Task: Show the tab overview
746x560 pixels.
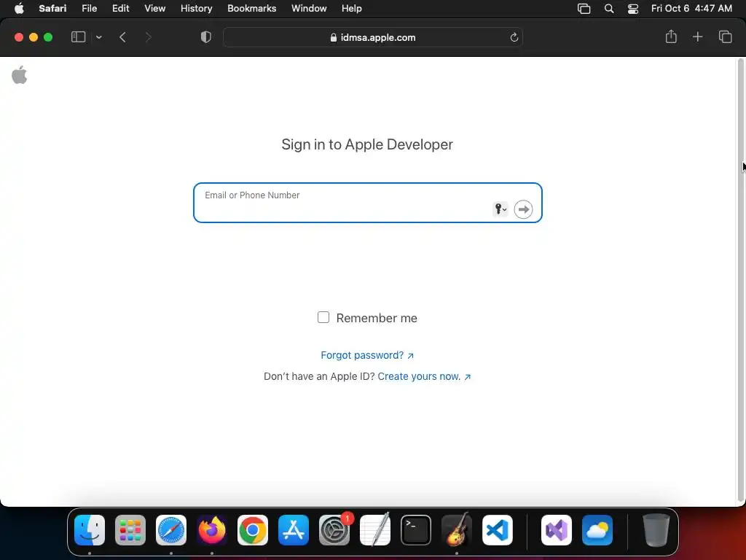Action: [x=725, y=36]
